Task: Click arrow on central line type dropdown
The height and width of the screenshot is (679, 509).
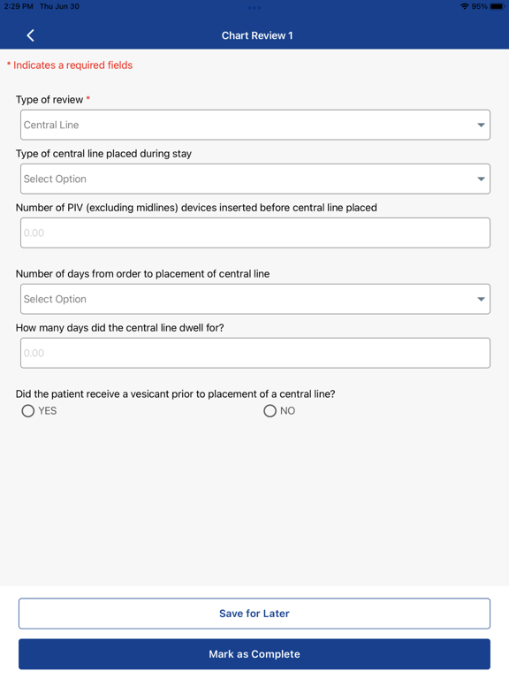Action: [x=481, y=179]
